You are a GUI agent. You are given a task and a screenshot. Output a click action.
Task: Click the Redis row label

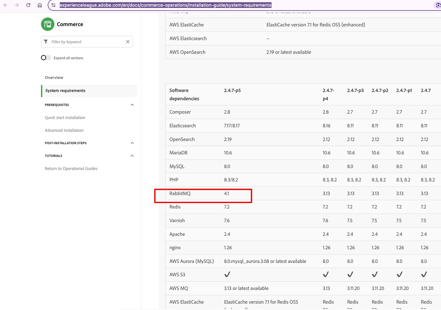175,207
